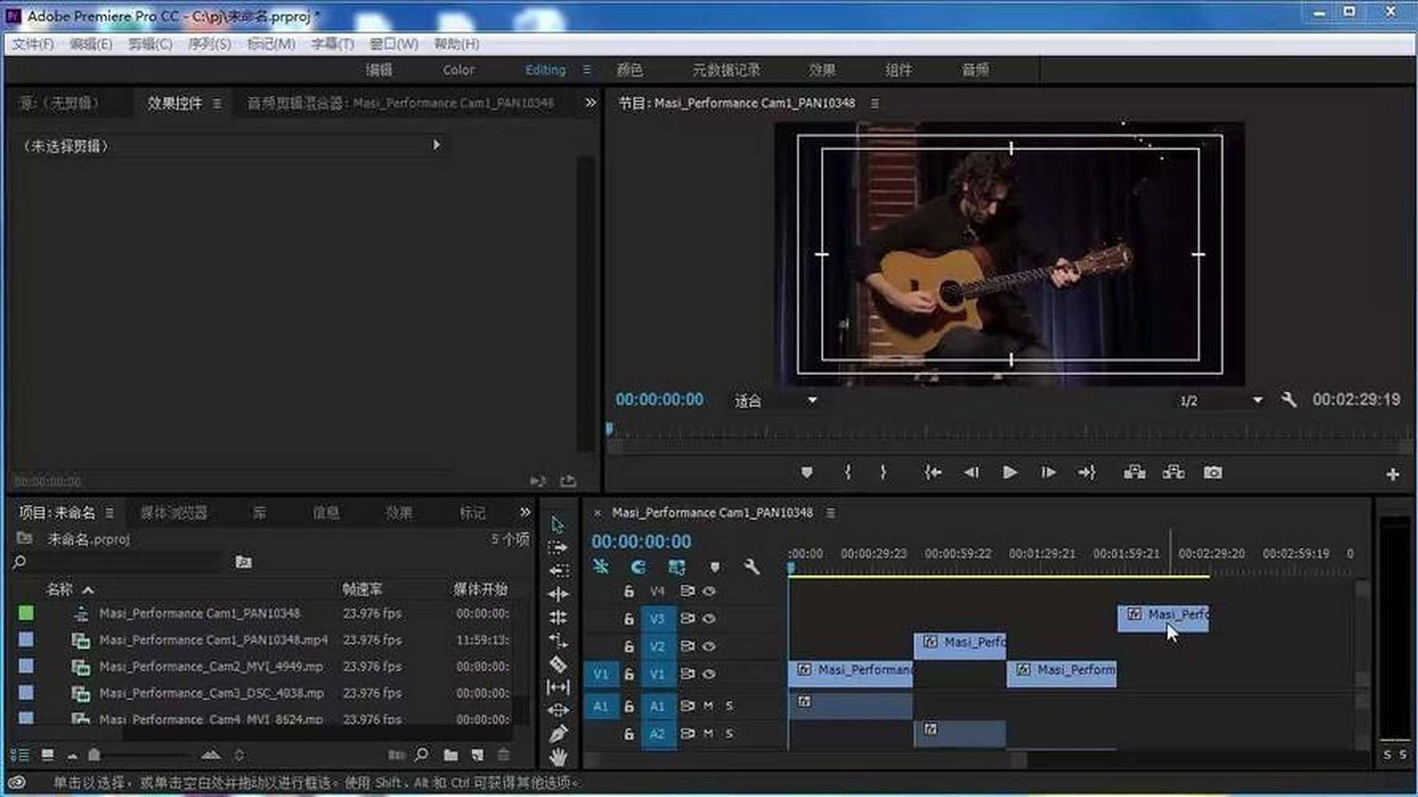Select the Razor tool in the timeline toolbar
The image size is (1418, 797).
[558, 664]
